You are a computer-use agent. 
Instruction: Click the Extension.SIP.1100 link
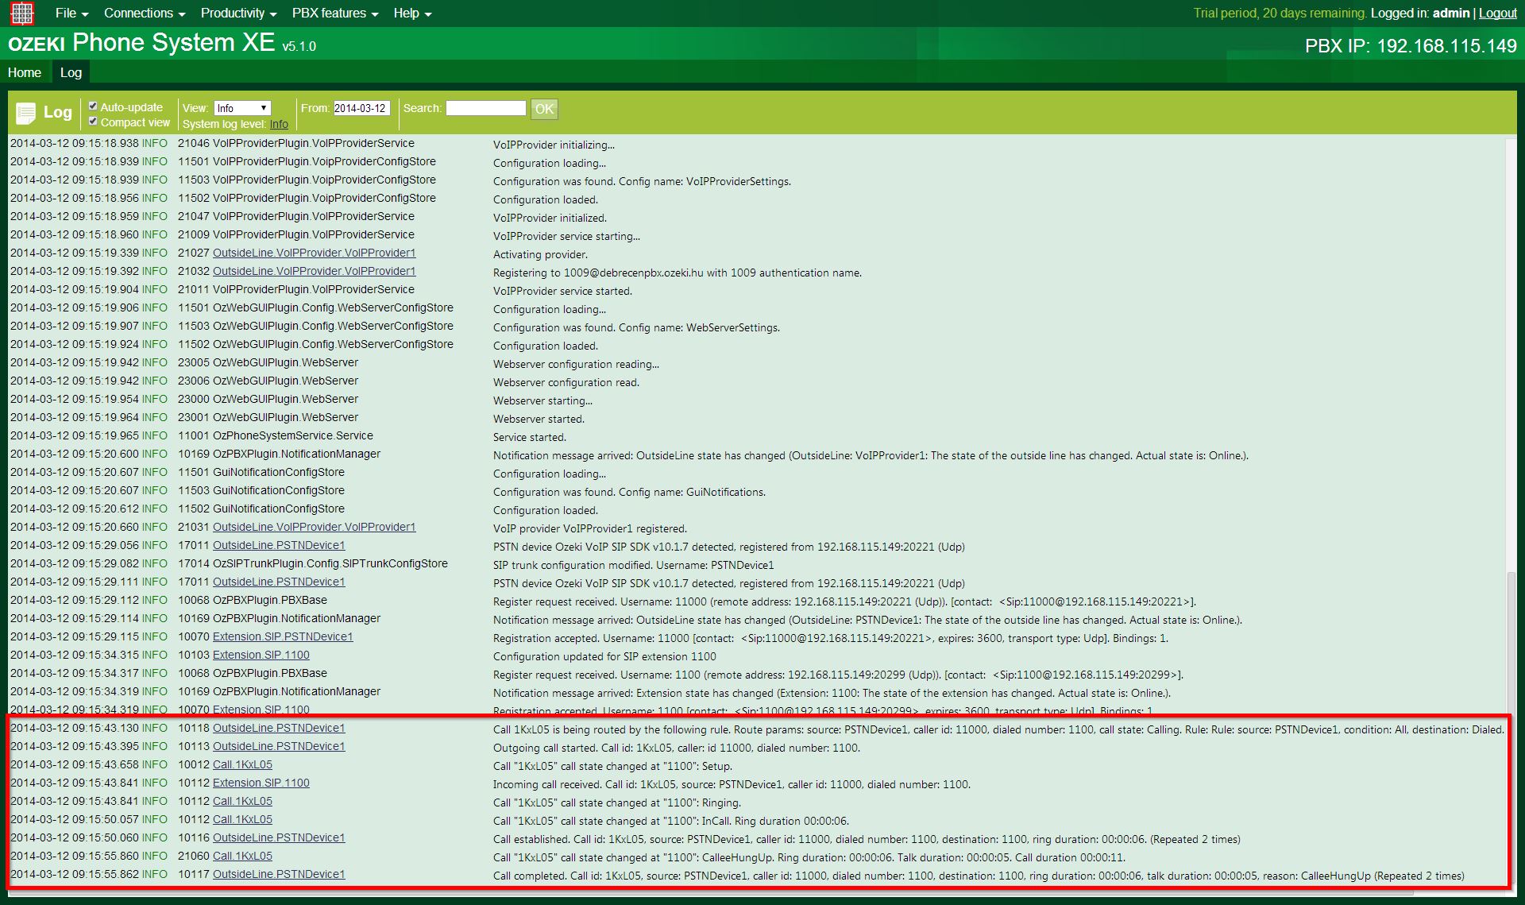point(262,783)
